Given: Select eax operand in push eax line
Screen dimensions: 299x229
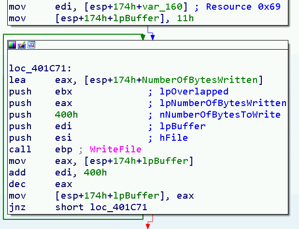Looking at the screenshot, I should pyautogui.click(x=63, y=103).
